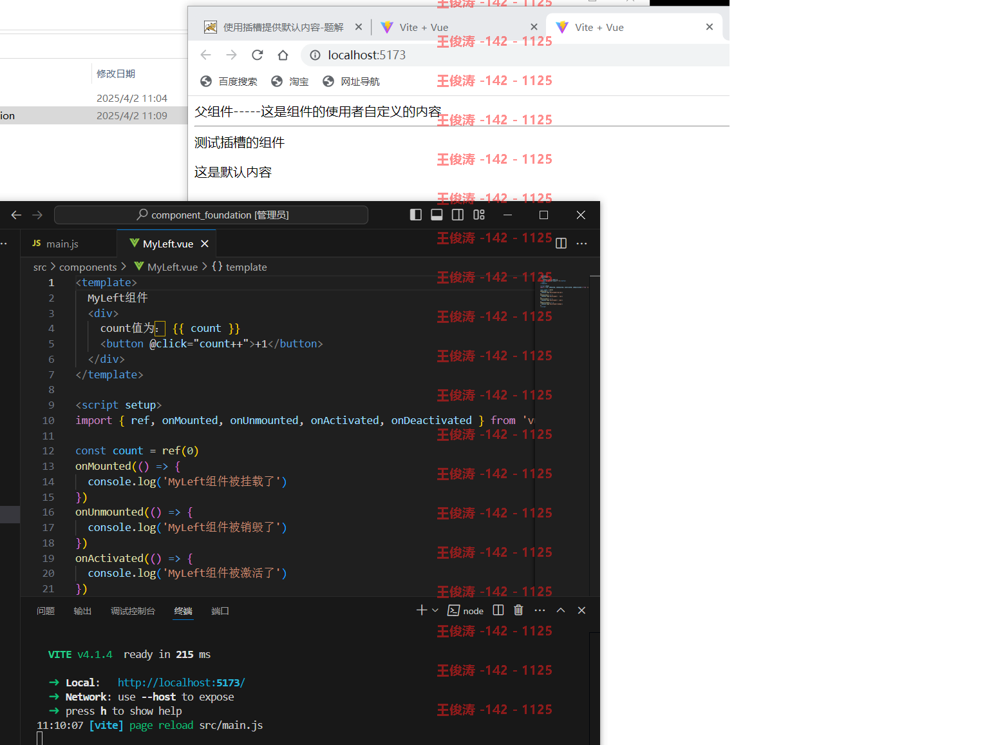Create a new terminal
Image resolution: width=989 pixels, height=745 pixels.
pyautogui.click(x=422, y=610)
